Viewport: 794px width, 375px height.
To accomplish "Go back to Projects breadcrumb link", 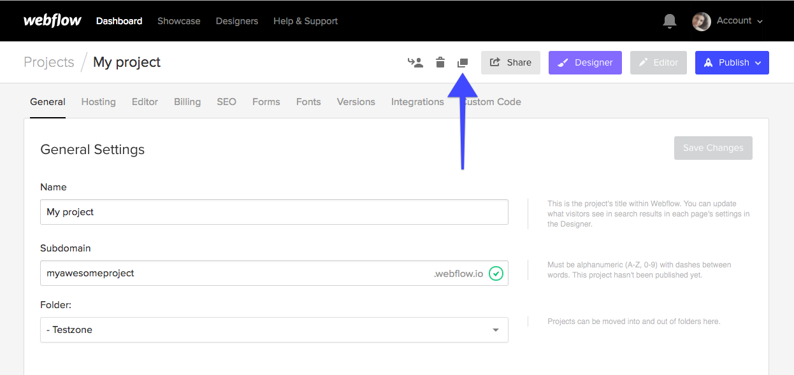I will pyautogui.click(x=49, y=62).
